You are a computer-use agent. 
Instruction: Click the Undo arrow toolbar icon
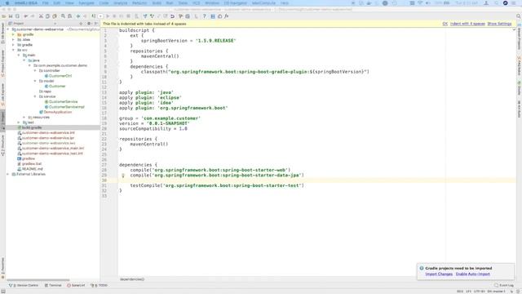coord(25,16)
